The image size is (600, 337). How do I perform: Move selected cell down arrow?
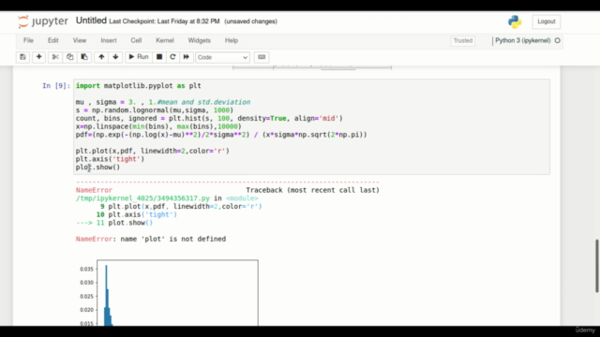115,57
